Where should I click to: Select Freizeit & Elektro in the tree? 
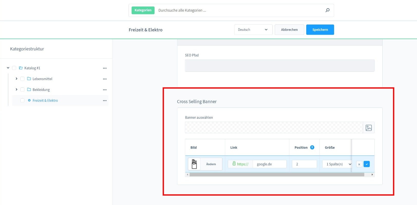pyautogui.click(x=45, y=101)
